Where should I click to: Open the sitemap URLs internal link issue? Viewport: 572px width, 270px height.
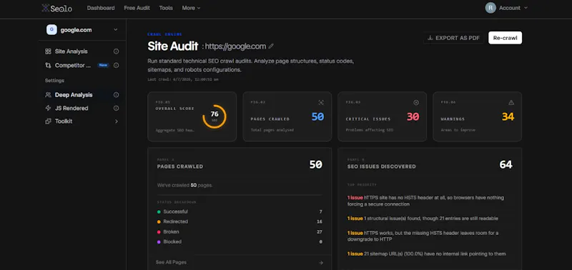click(x=426, y=254)
